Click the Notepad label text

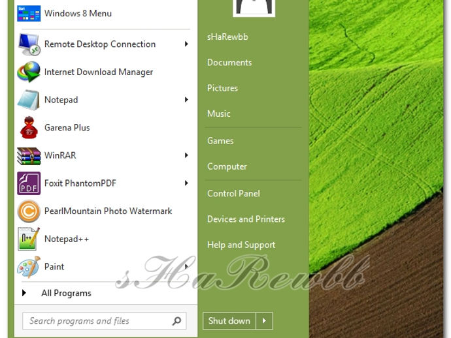pyautogui.click(x=61, y=100)
